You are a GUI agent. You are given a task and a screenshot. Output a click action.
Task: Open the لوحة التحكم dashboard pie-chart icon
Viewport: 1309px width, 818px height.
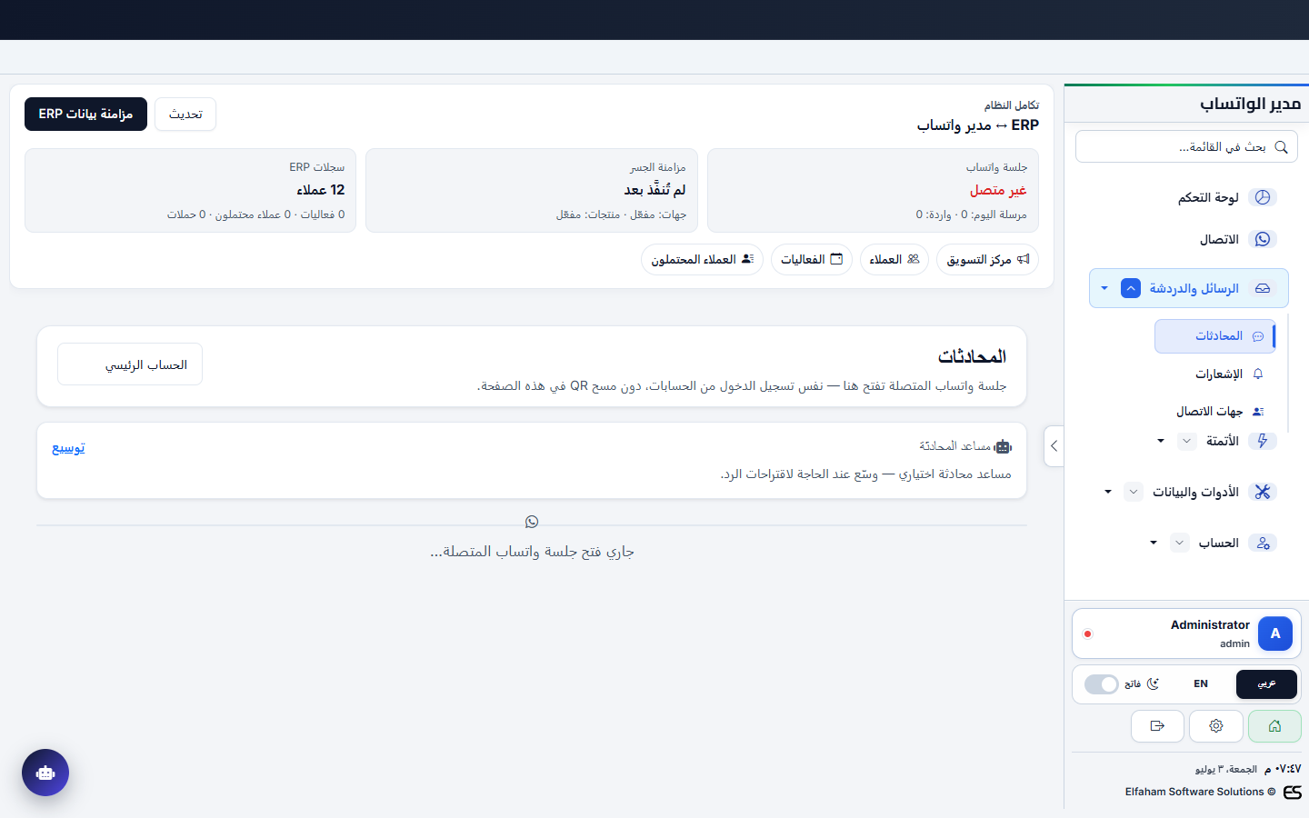(1262, 197)
